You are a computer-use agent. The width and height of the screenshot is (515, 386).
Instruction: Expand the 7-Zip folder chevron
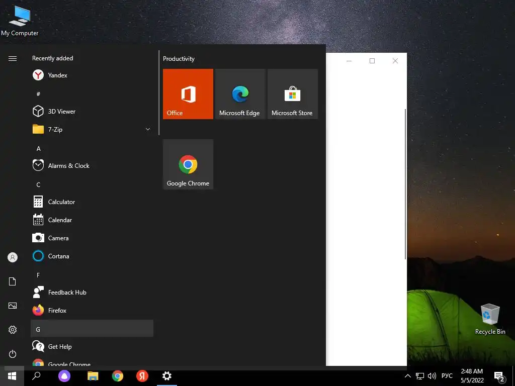pos(148,129)
